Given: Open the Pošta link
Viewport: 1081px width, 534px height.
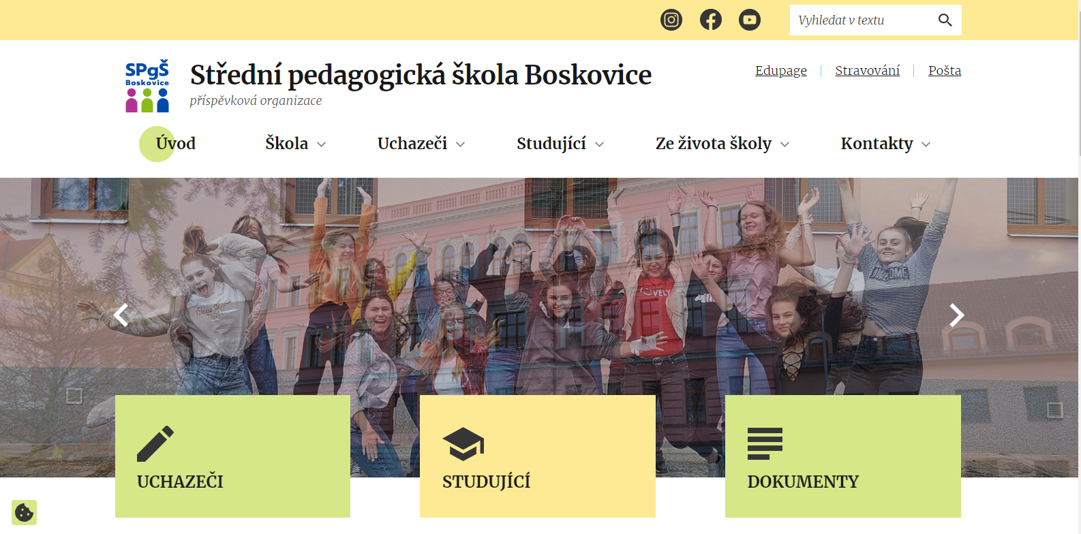Looking at the screenshot, I should pyautogui.click(x=945, y=71).
